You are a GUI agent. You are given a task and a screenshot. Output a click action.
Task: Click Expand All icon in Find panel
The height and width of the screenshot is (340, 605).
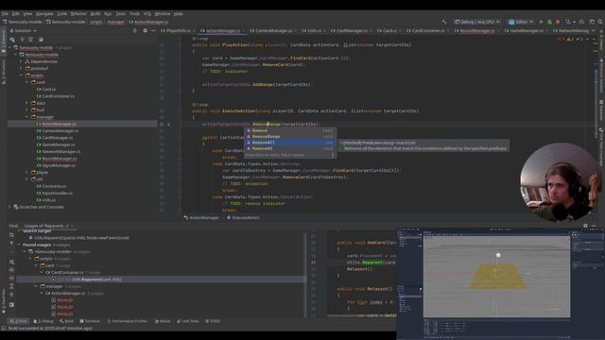(11, 286)
